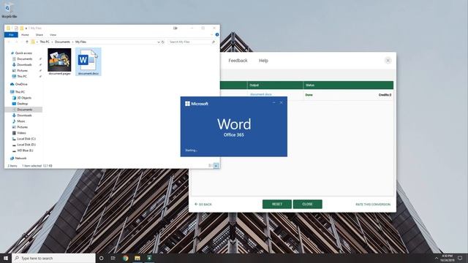Show hidden system tray icons
This screenshot has height=263, width=468.
(436, 258)
